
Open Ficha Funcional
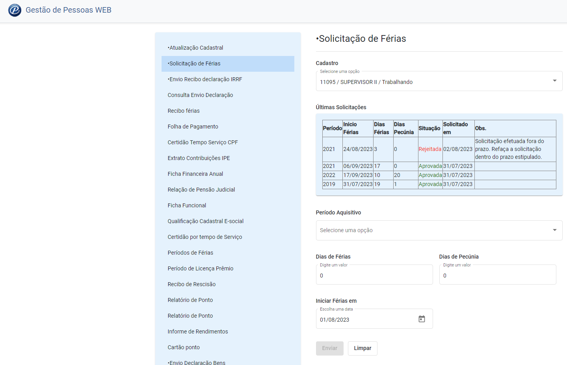pos(228,205)
